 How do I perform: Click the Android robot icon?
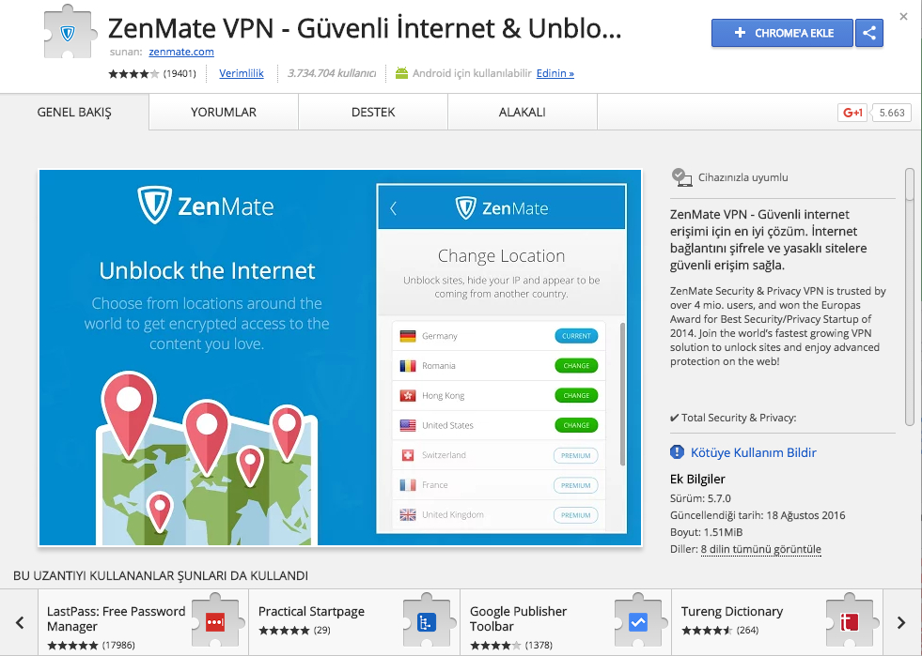click(x=401, y=73)
